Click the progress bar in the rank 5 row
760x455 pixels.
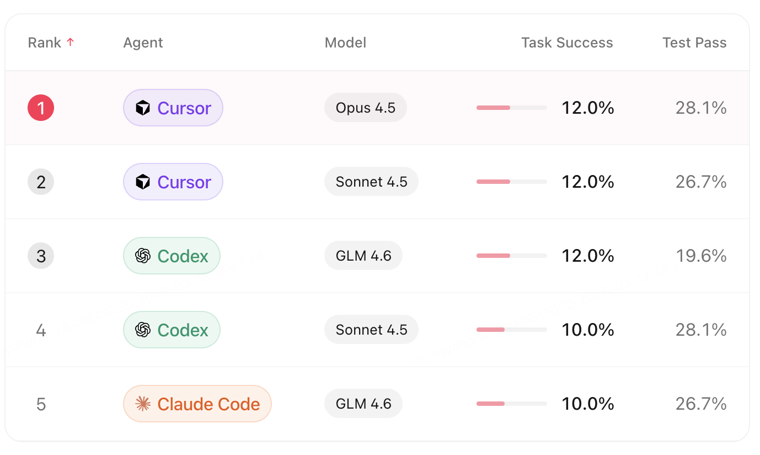pyautogui.click(x=511, y=404)
